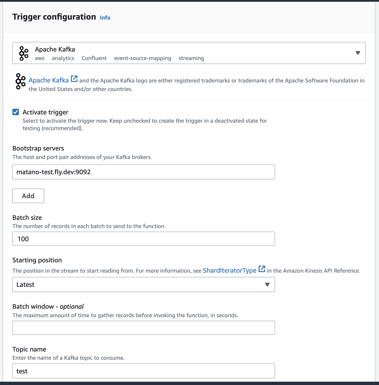Click the 'Confluent' tag in the trigger selector

pos(94,58)
